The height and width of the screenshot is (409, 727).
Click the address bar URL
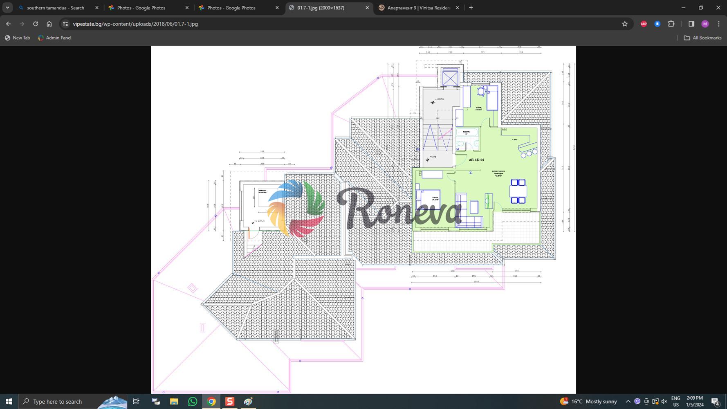[135, 24]
